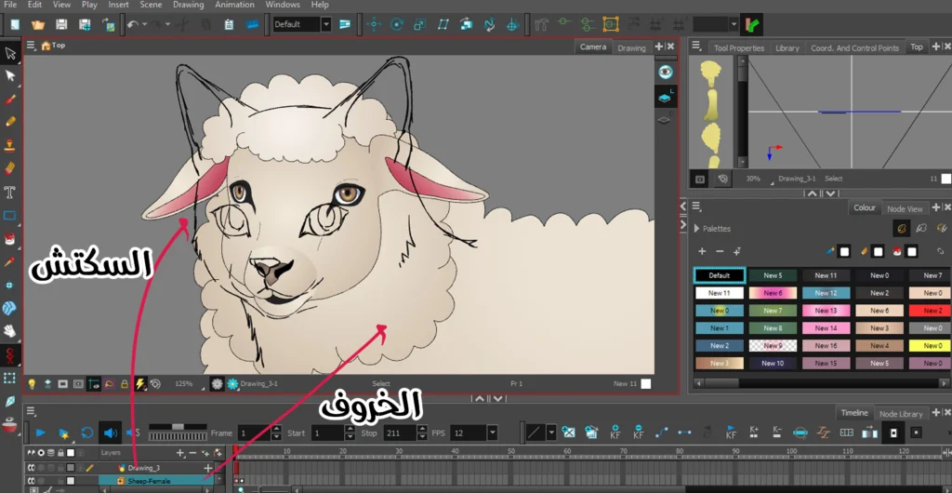Screen dimensions: 952x493
Task: Select the New 13 pink swatch
Action: tap(826, 311)
